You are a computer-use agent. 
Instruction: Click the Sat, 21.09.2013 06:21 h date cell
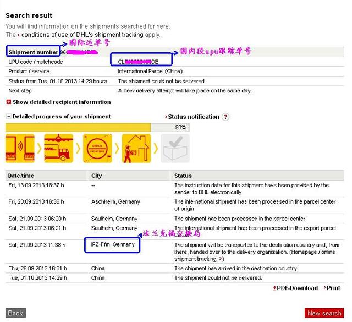[37, 228]
